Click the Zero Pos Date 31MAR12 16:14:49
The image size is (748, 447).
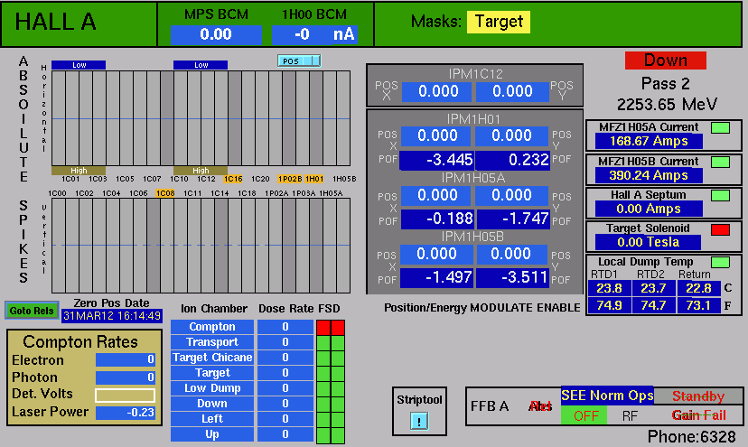pyautogui.click(x=112, y=316)
